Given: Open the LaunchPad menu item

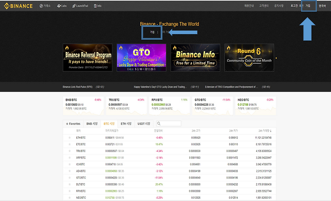Looking at the screenshot, I should [80, 6].
